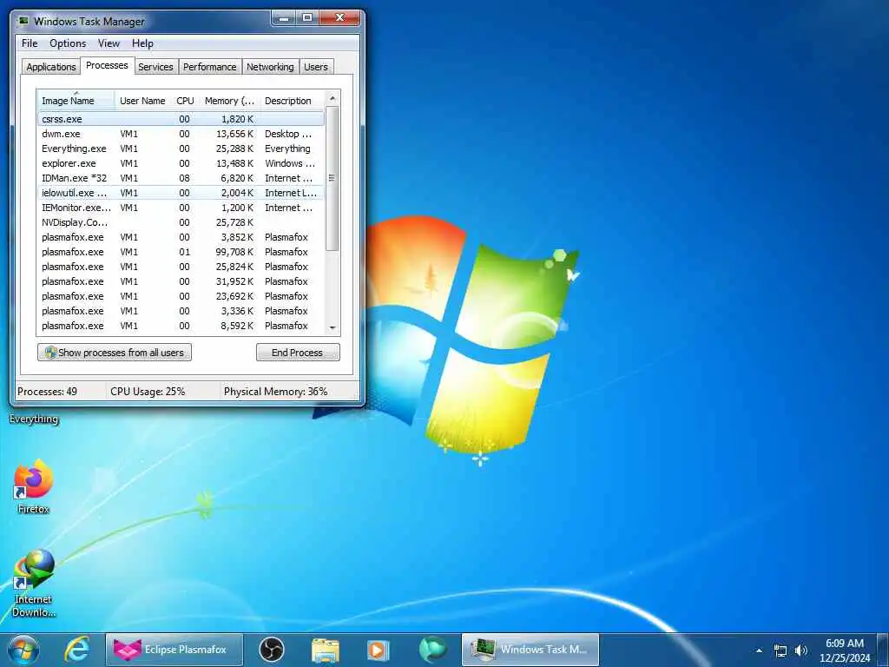Open Windows Explorer folder taskbar icon

click(326, 650)
